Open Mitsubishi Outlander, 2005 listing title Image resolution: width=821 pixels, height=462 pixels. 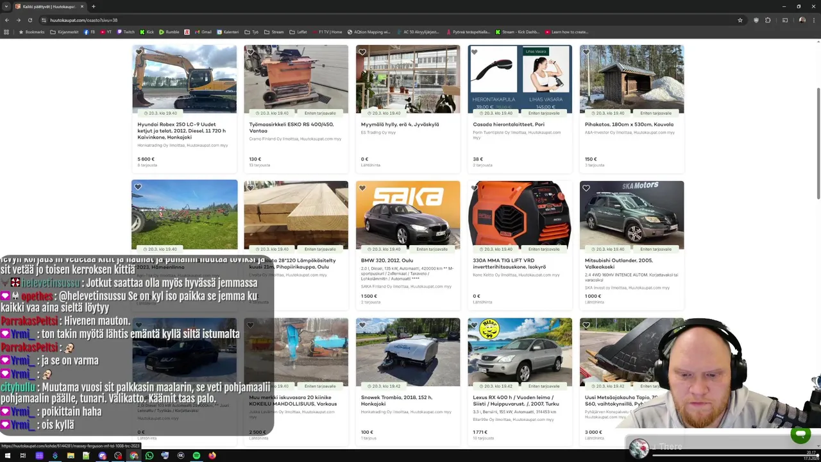pyautogui.click(x=618, y=264)
